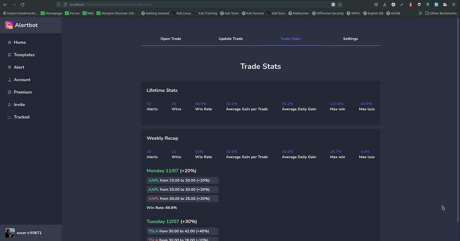Open Home from the sidebar
The width and height of the screenshot is (460, 241).
coord(17,42)
